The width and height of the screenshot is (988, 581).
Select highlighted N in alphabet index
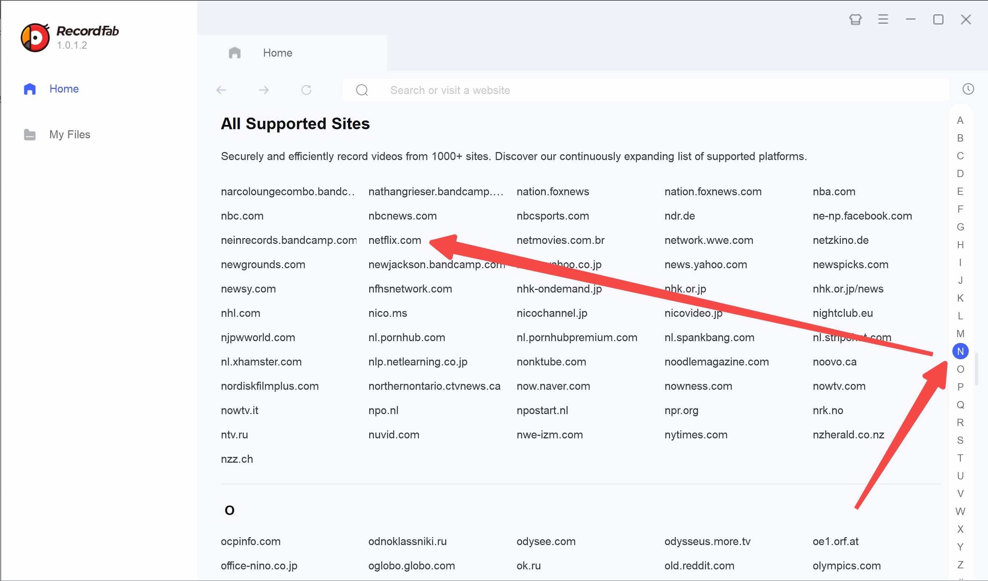(960, 351)
